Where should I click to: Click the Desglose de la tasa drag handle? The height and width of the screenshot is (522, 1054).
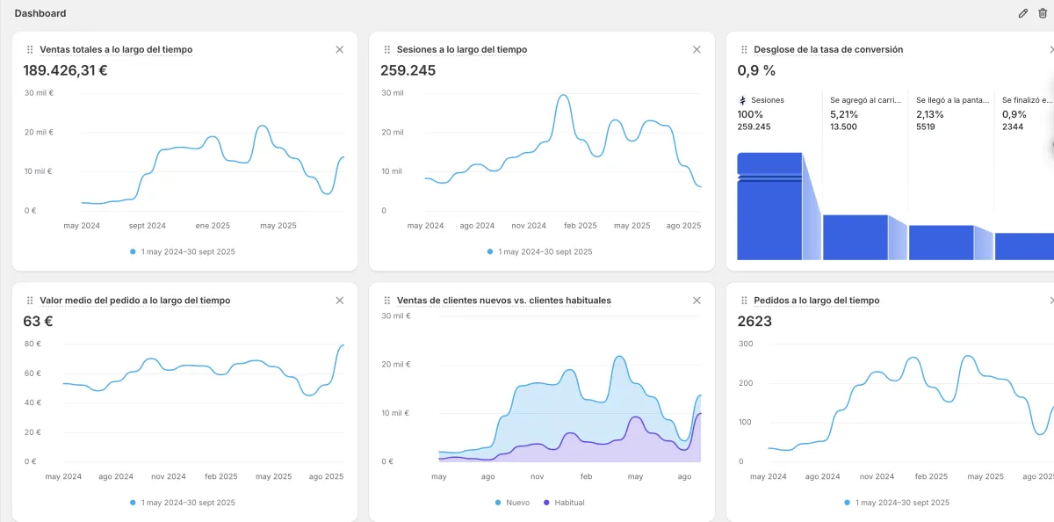(744, 50)
